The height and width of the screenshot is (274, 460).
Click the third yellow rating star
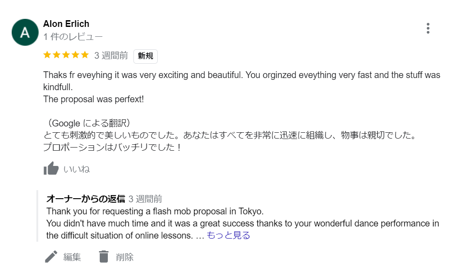66,55
